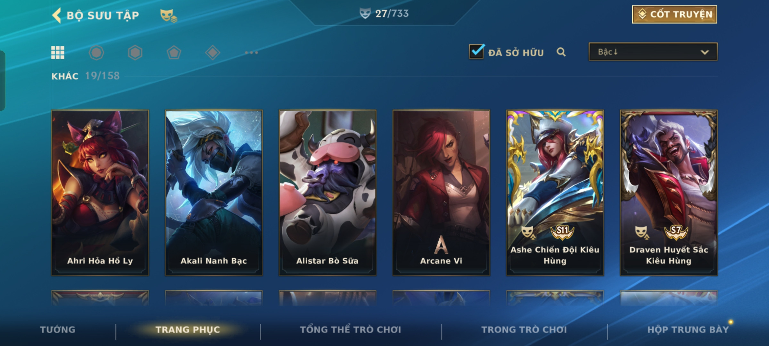Uncheck the Đã Sở Hữu checkbox
This screenshot has width=769, height=346.
tap(476, 51)
